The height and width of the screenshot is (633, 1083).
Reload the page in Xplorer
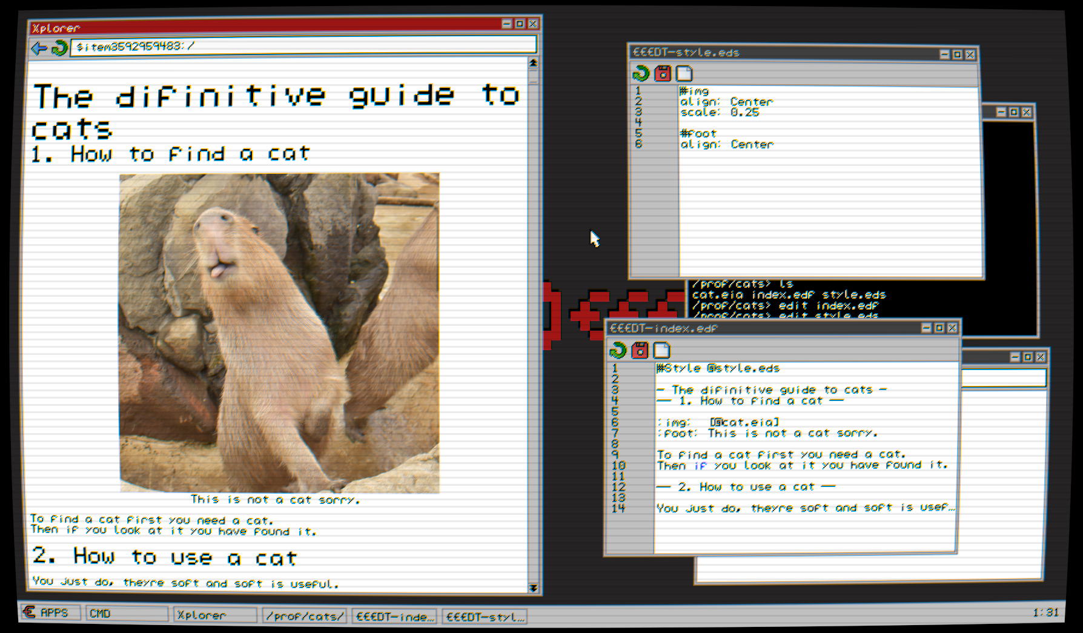click(59, 47)
